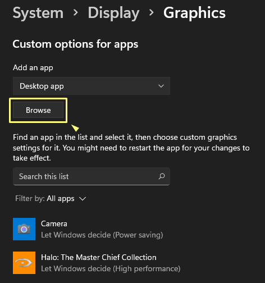The height and width of the screenshot is (283, 265).
Task: Click the search magnifier icon
Action: click(162, 176)
